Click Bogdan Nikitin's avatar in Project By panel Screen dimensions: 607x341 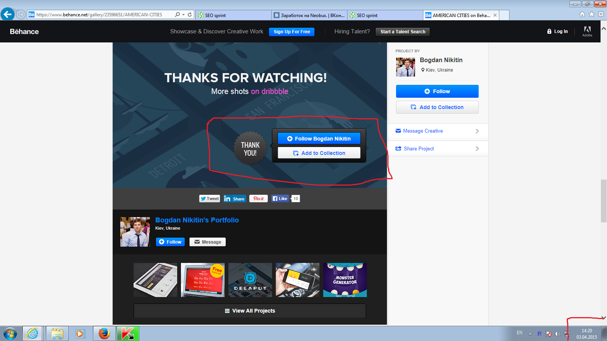(x=406, y=67)
